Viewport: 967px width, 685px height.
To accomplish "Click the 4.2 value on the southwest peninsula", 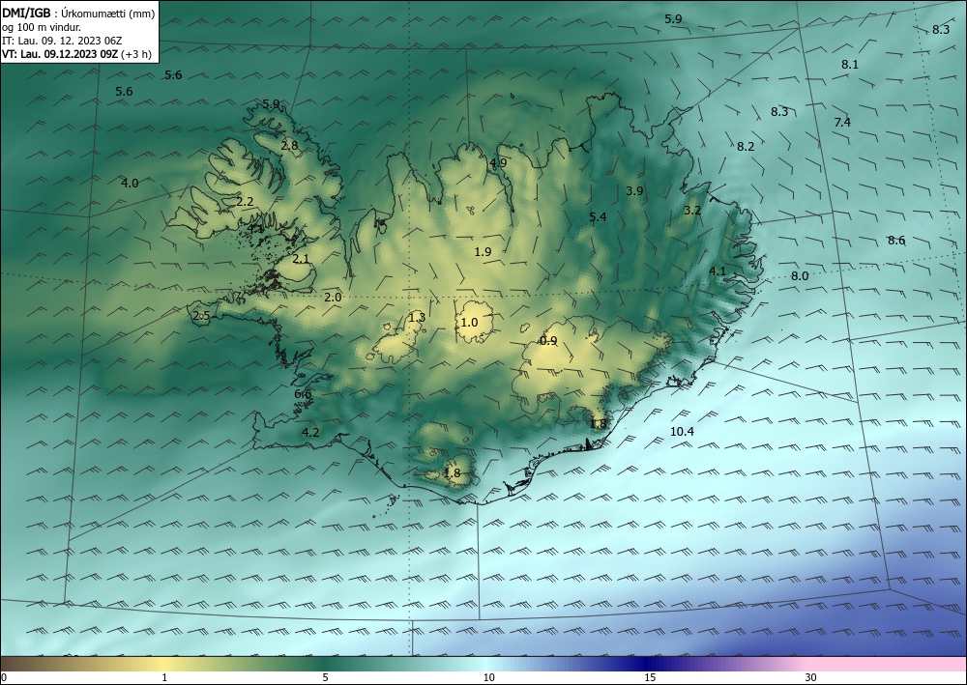I will (310, 433).
